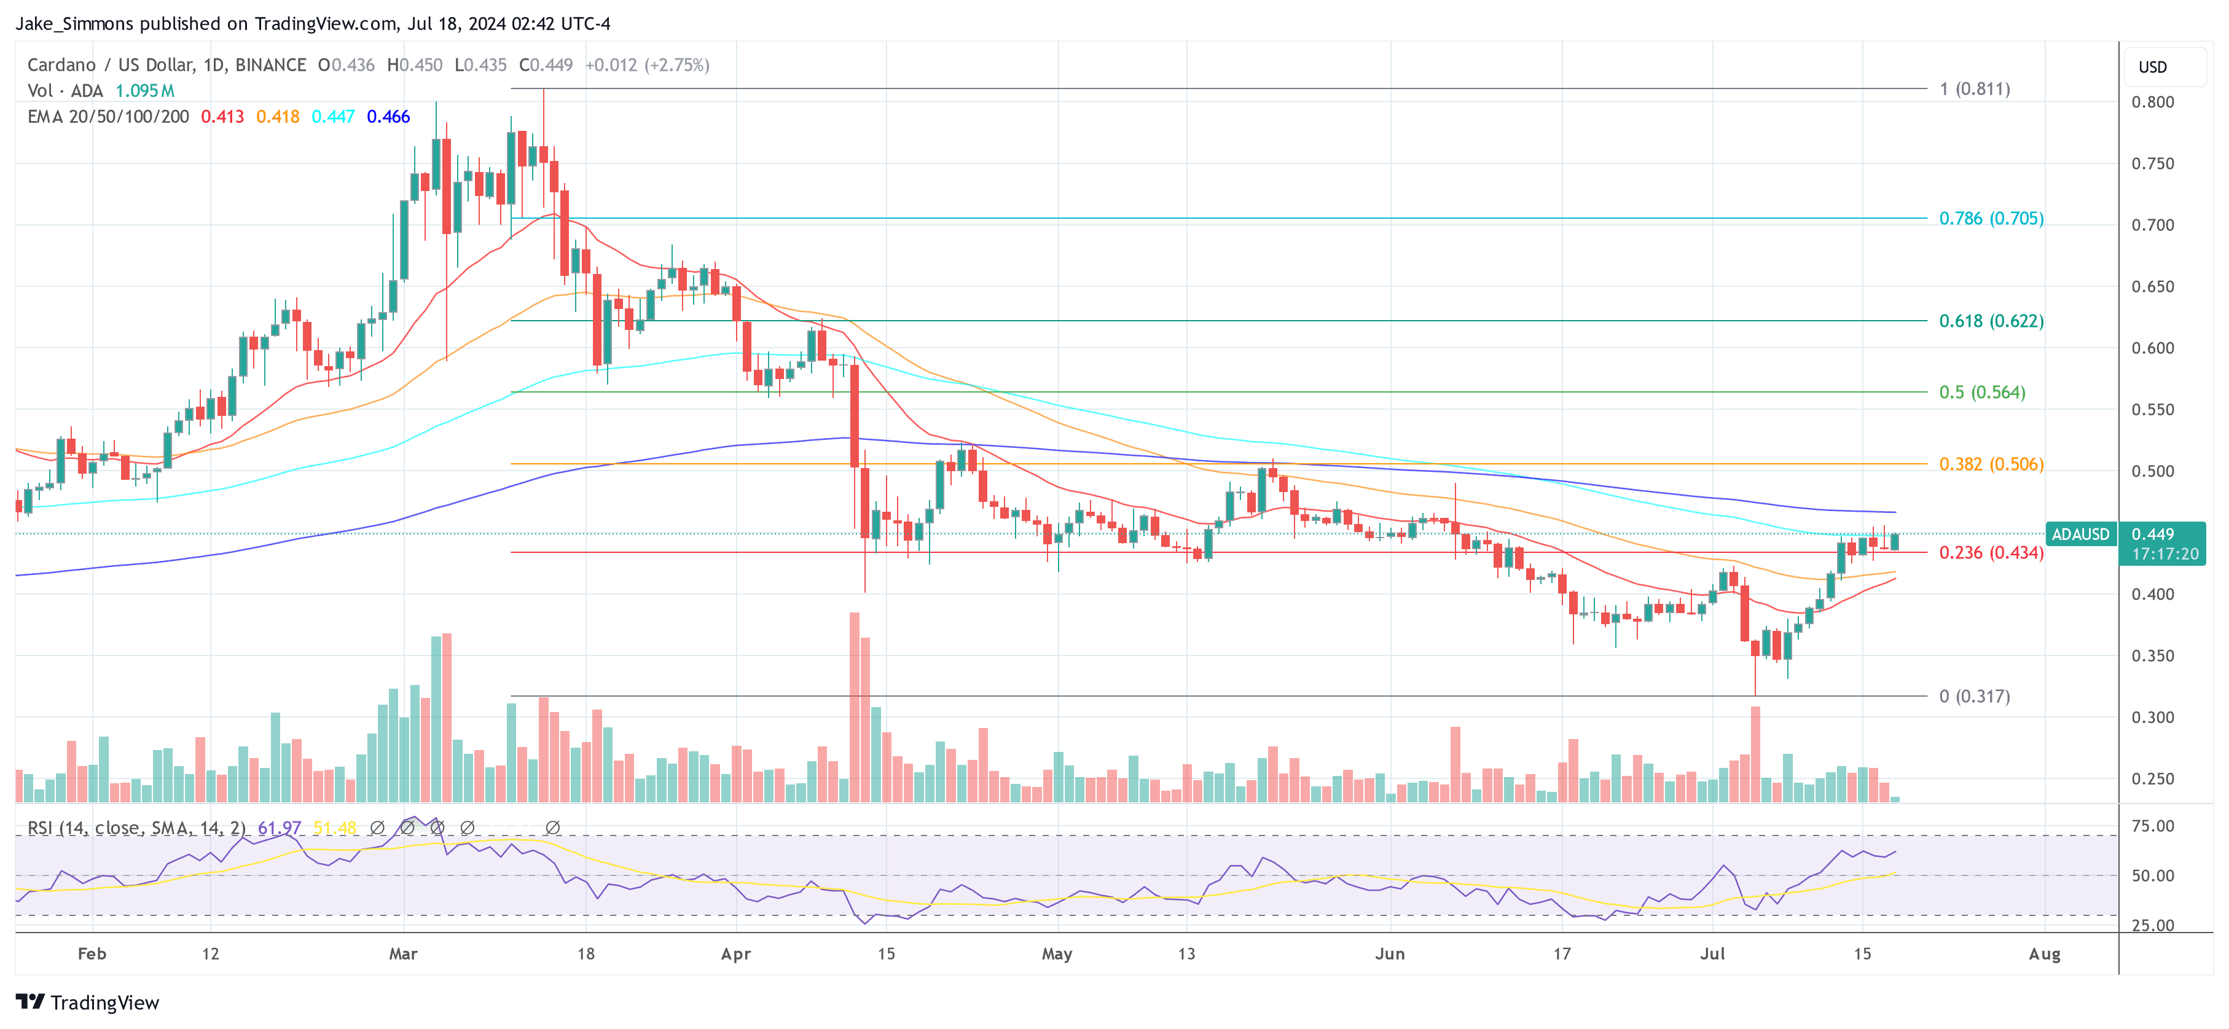Click the RSI (14, close, SMA, 14, 2) label
The image size is (2229, 1029).
coord(136,828)
